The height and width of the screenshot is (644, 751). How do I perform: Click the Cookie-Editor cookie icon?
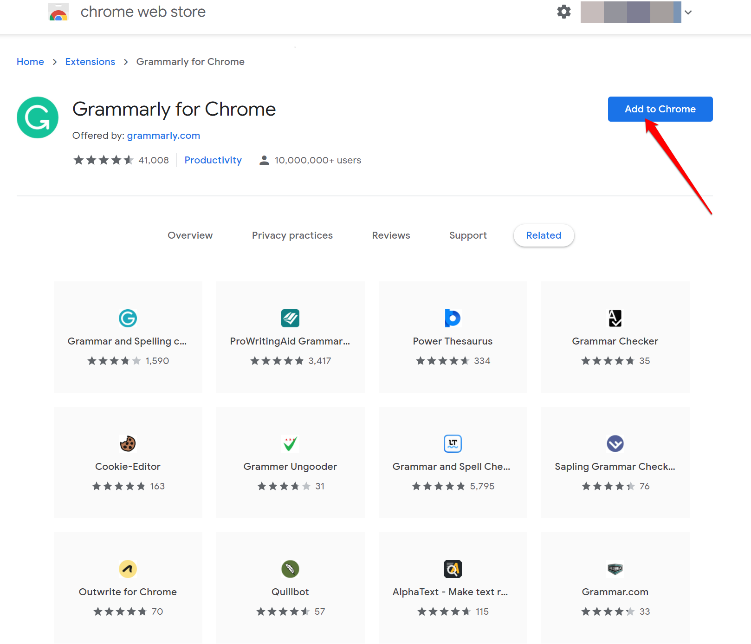coord(128,443)
